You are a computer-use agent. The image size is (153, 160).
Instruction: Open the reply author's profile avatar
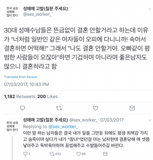12,126
